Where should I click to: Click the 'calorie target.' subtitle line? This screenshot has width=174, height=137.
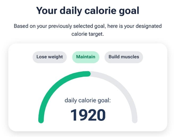88,34
